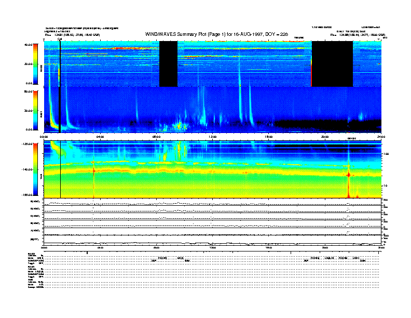
Task: Click the RAD1 color scale bar
Action: (35, 111)
